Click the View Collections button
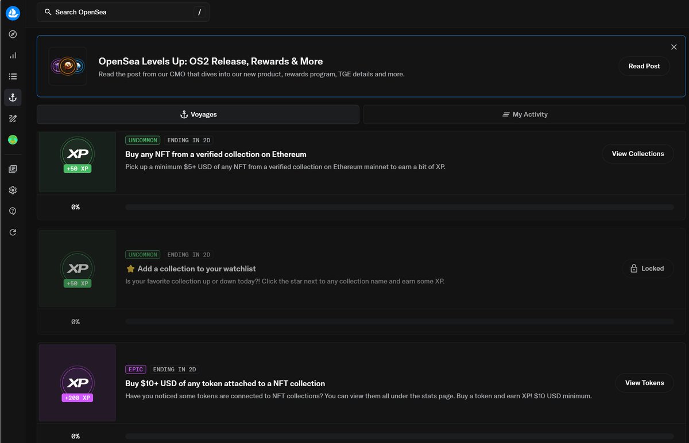The image size is (689, 443). point(638,154)
